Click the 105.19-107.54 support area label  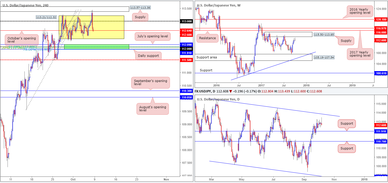tap(324, 57)
